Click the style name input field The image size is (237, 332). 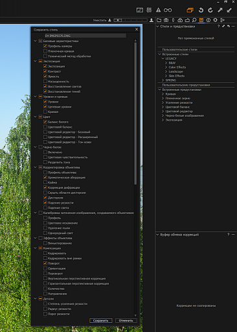tap(85, 36)
